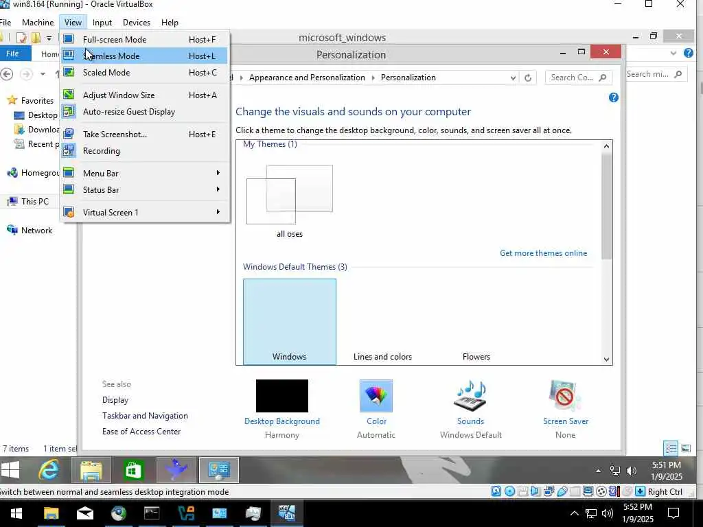
Task: Click the keyboard capture arrow icon beside Right Ctrl
Action: click(x=641, y=491)
